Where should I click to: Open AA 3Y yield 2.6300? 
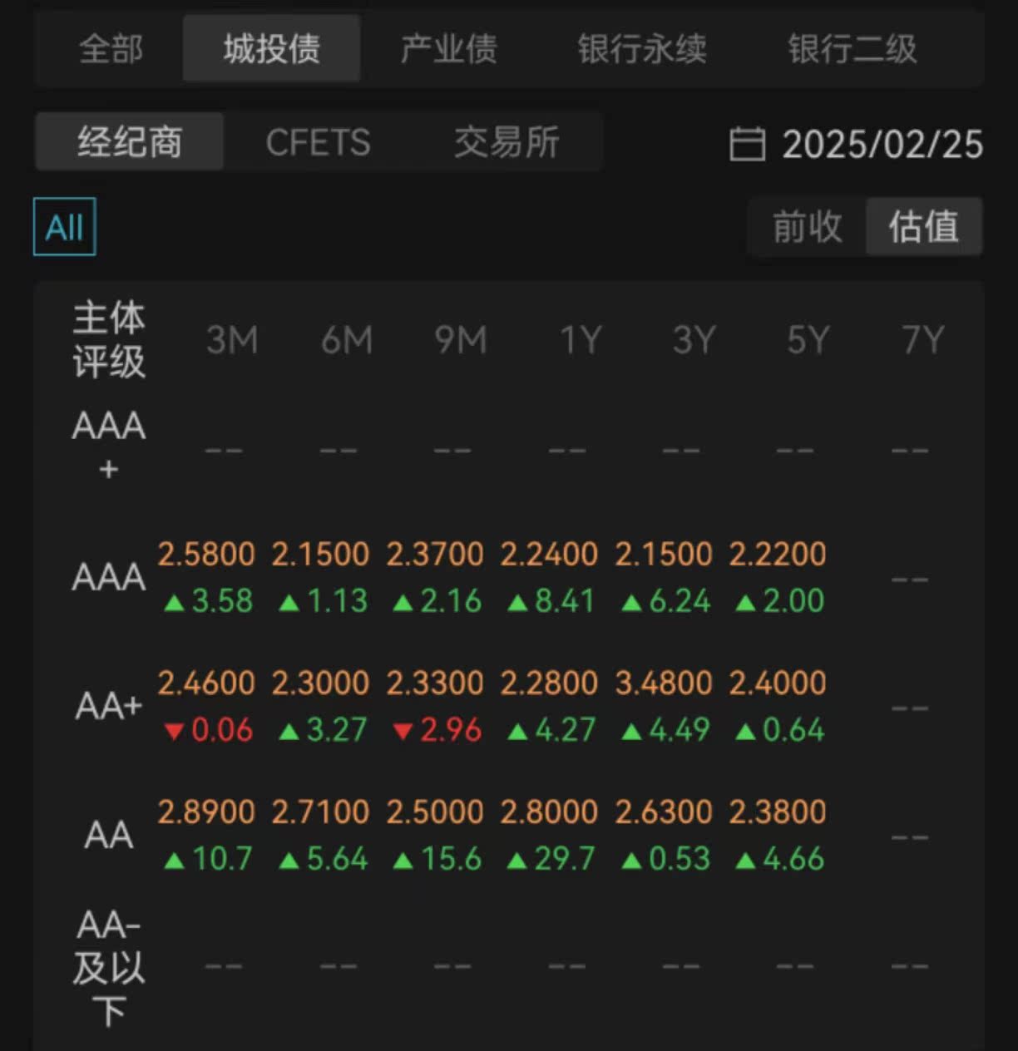pos(664,812)
